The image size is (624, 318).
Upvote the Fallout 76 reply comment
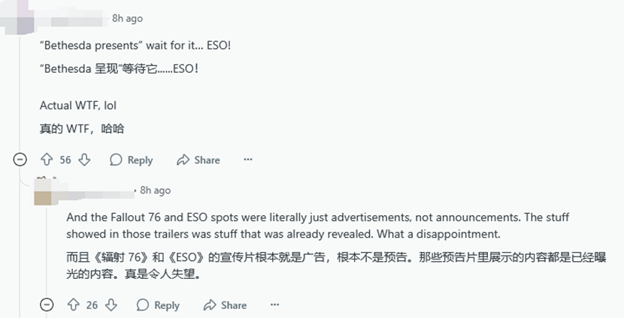(73, 305)
